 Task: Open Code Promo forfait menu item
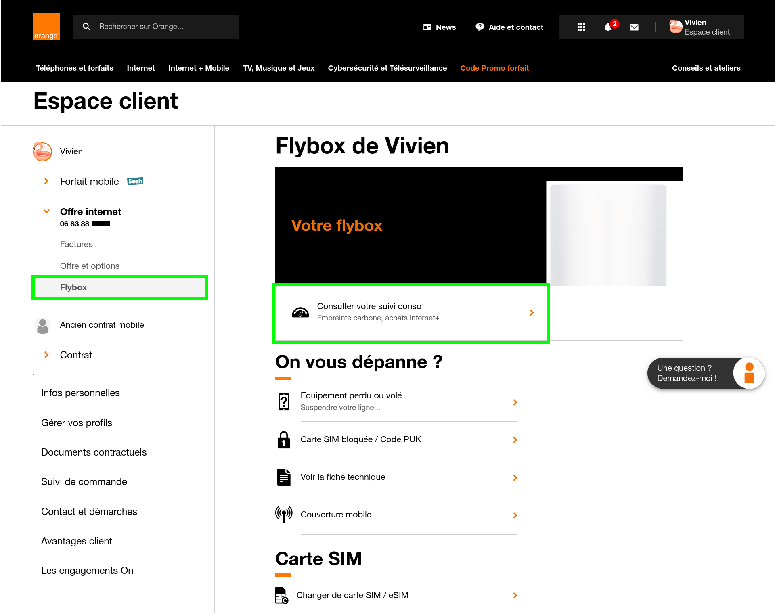(494, 68)
